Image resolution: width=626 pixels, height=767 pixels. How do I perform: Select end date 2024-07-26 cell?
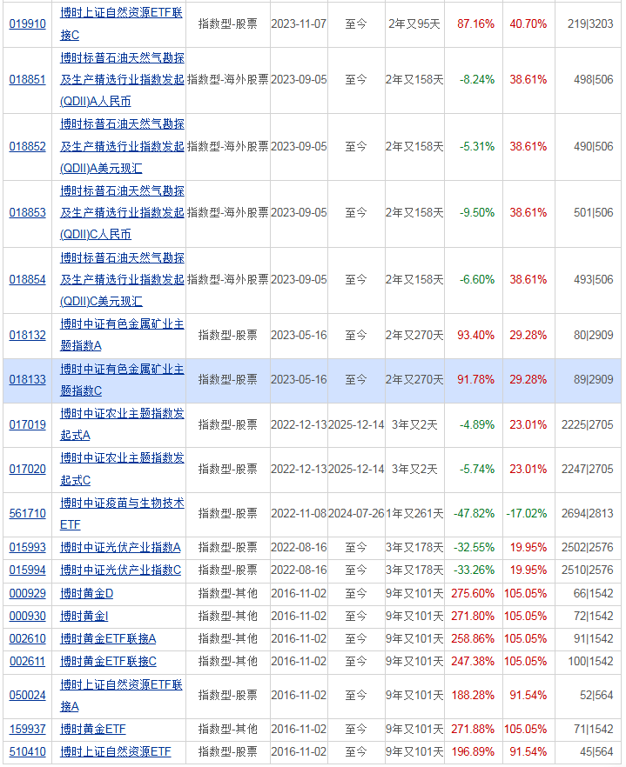pyautogui.click(x=356, y=514)
